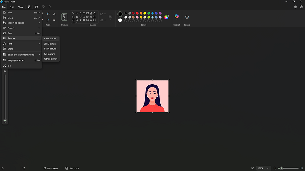Open the zoom percentage dropdown
The height and width of the screenshot is (171, 305).
(x=263, y=168)
